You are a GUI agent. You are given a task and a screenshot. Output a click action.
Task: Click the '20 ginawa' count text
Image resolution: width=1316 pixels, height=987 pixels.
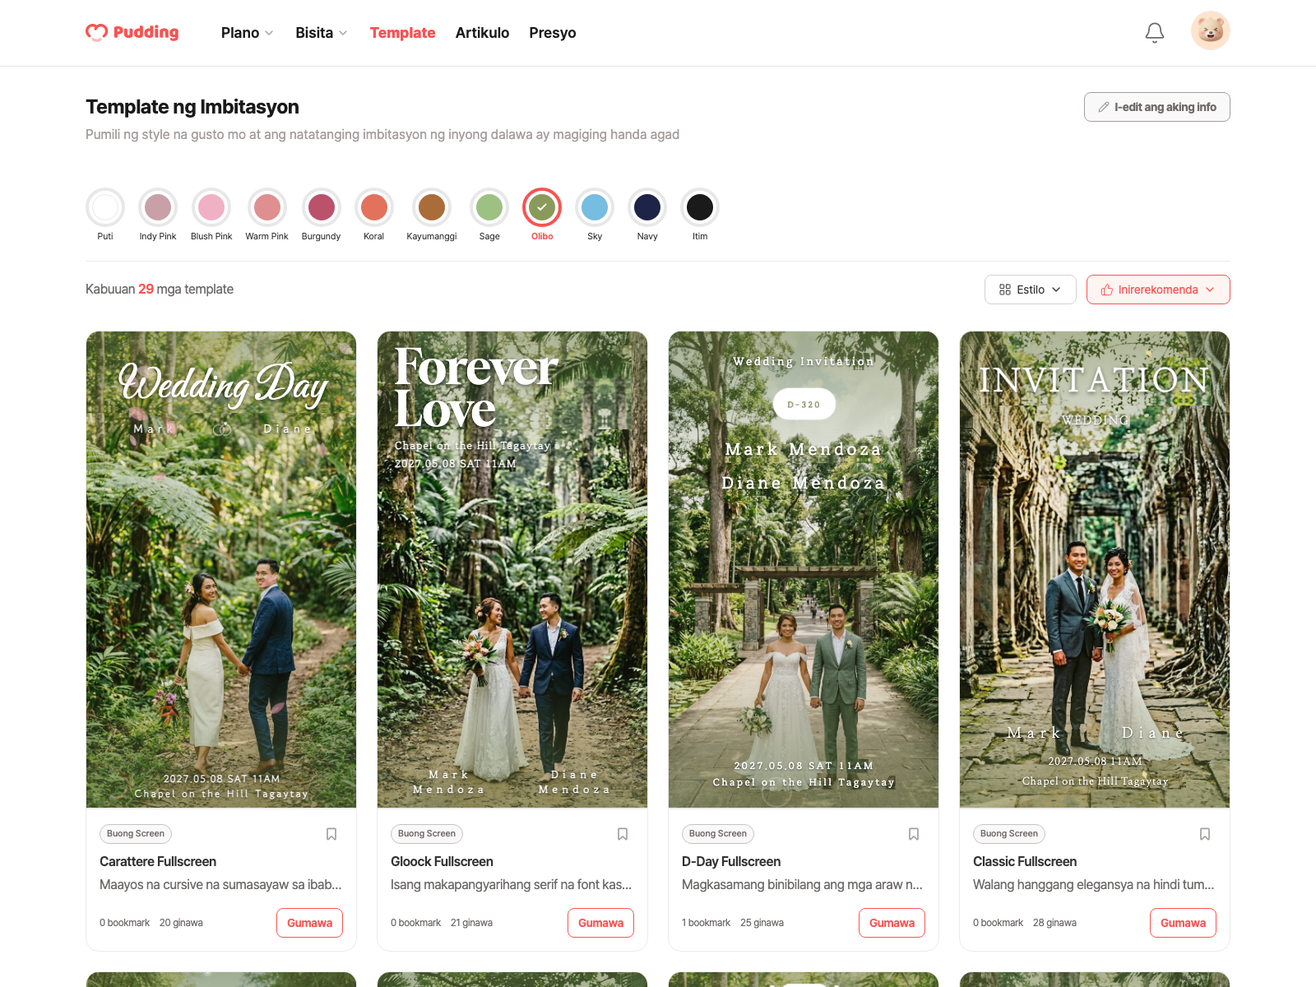tap(181, 923)
